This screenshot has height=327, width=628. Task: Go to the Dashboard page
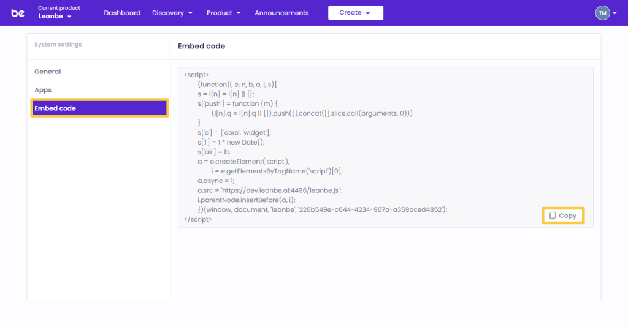[x=122, y=13]
